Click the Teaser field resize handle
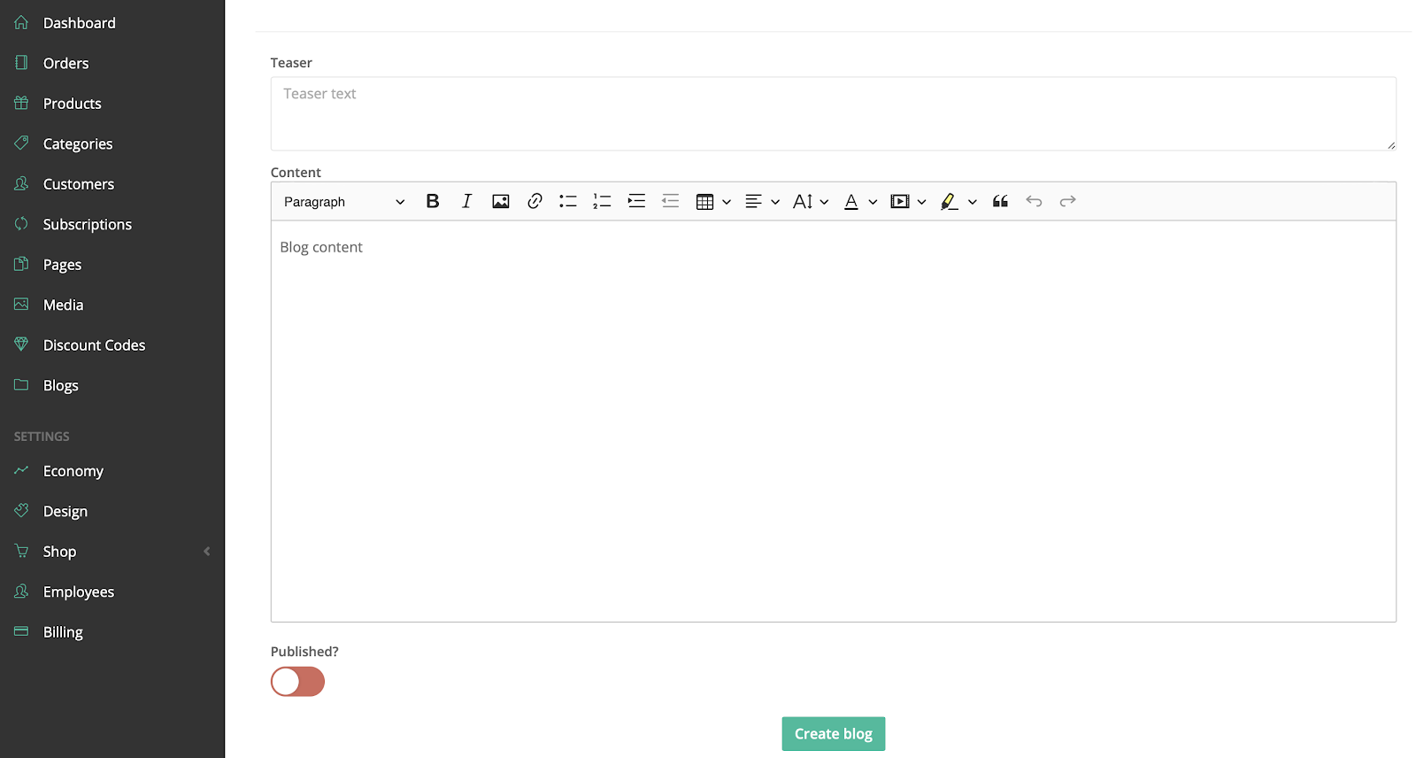 [1391, 145]
